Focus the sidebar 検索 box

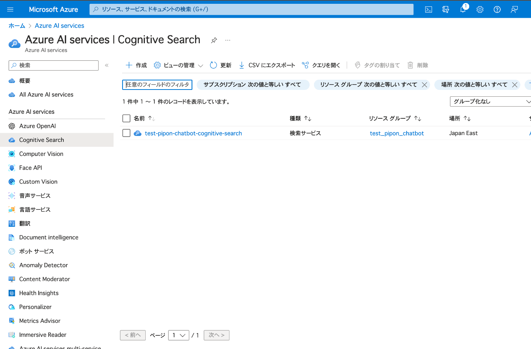(53, 65)
